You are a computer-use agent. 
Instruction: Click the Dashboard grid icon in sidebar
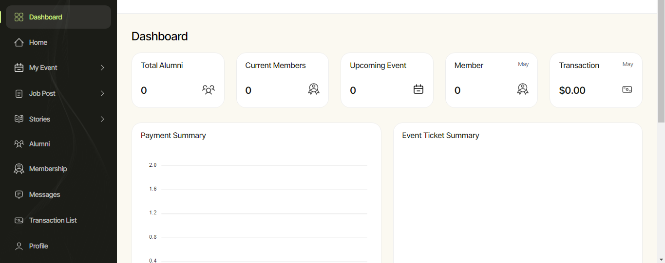pyautogui.click(x=19, y=18)
